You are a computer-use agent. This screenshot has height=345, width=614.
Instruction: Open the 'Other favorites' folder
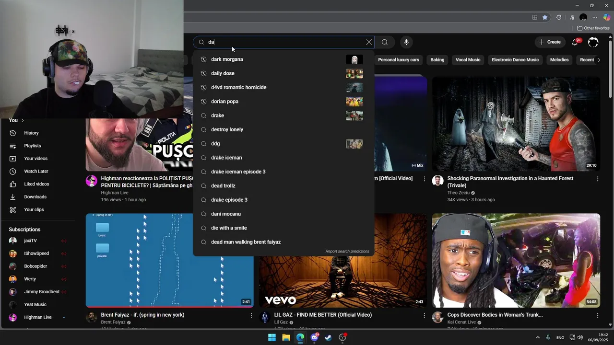593,28
